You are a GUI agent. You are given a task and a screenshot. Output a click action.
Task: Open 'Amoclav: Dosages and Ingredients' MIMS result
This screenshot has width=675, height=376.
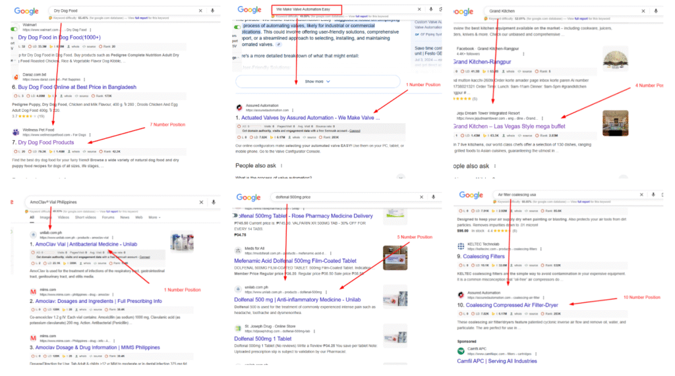click(99, 302)
